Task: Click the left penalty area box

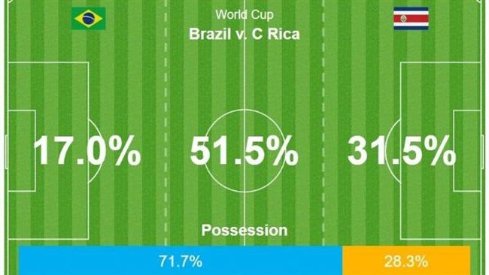Action: [x=48, y=151]
